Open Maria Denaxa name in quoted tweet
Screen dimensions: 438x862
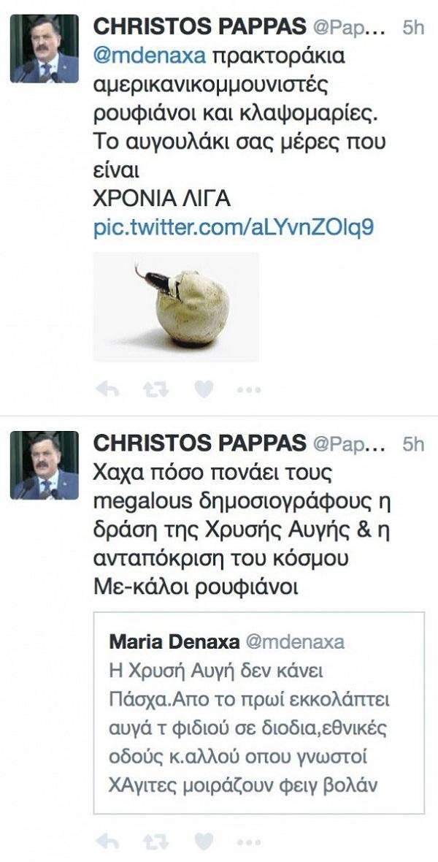174,641
